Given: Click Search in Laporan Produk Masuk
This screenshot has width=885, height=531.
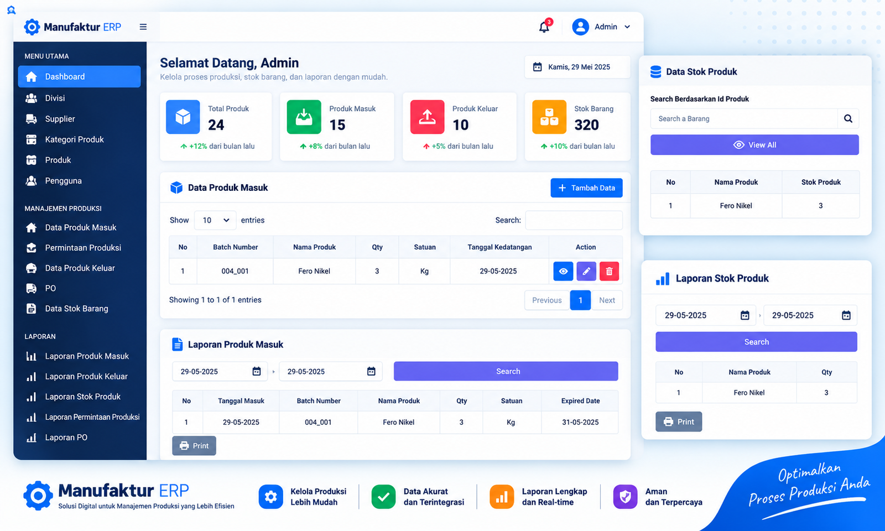Looking at the screenshot, I should [x=506, y=371].
